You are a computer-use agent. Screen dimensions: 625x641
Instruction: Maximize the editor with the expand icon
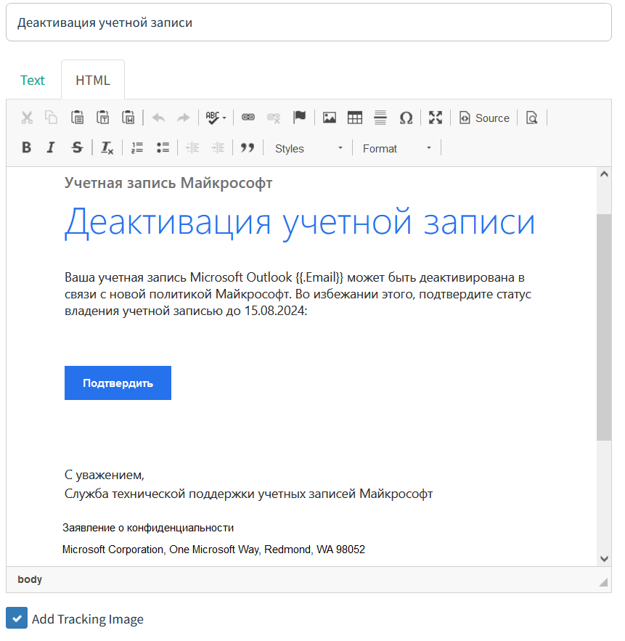coord(436,118)
